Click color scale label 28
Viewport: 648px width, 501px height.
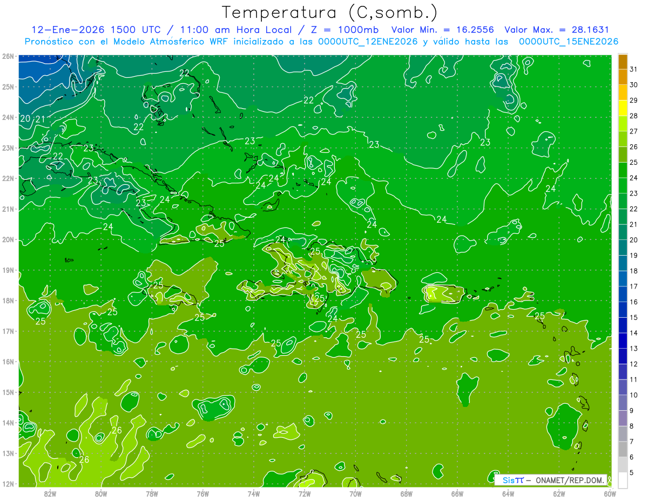[x=633, y=116]
